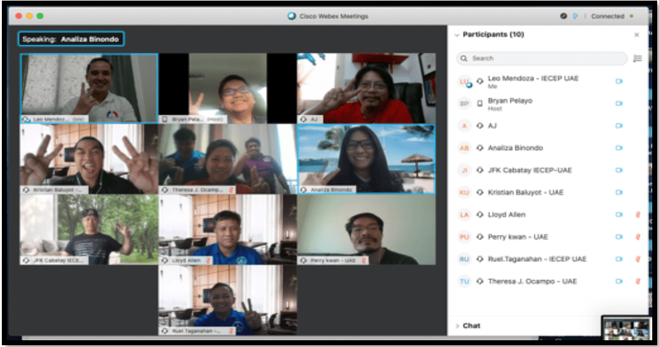Click the AB avatar for Analiza Binondo
Screen dimensions: 659x347
(x=464, y=148)
